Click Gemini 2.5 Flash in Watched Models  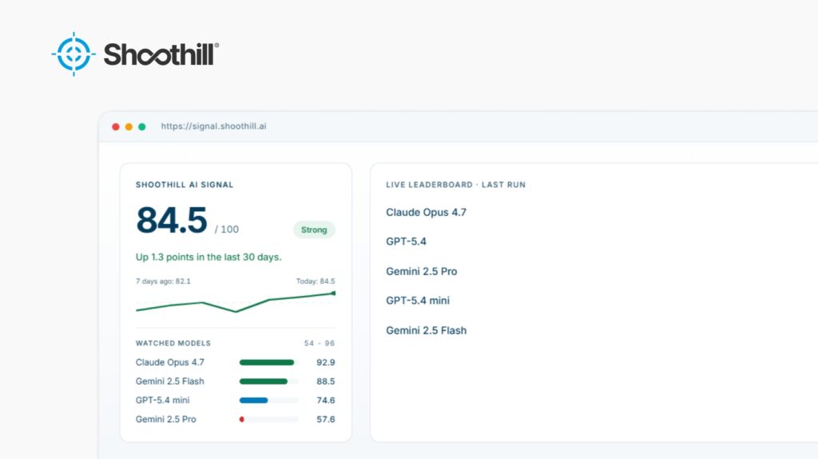pyautogui.click(x=170, y=381)
